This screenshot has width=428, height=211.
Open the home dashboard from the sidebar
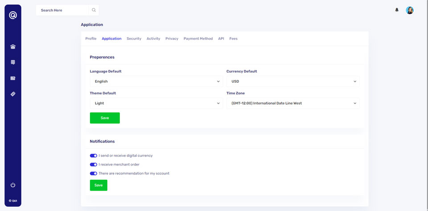13,47
